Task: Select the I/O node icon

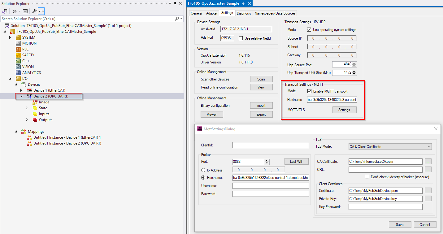Action: 18,79
